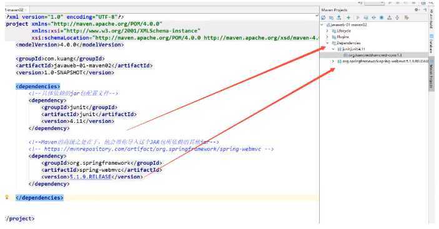The width and height of the screenshot is (439, 229).
Task: Open the Ant Build side tab
Action: click(x=432, y=19)
